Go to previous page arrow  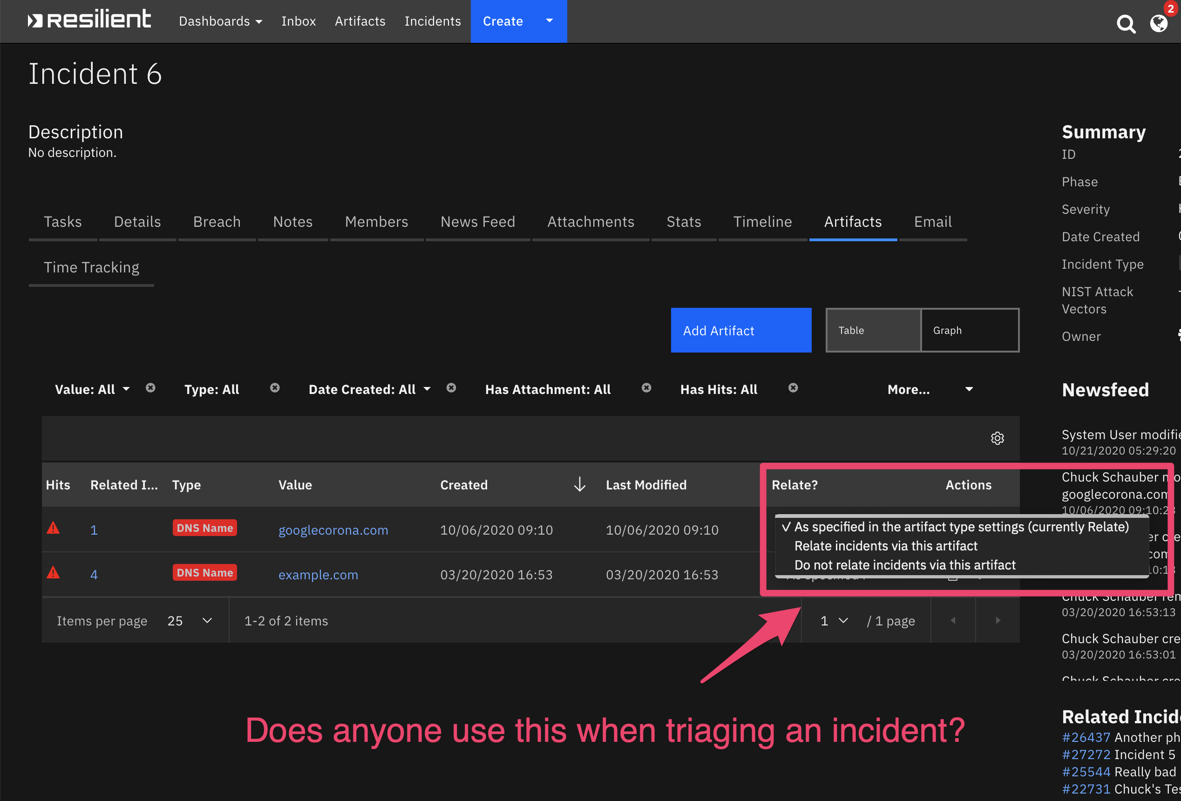953,620
